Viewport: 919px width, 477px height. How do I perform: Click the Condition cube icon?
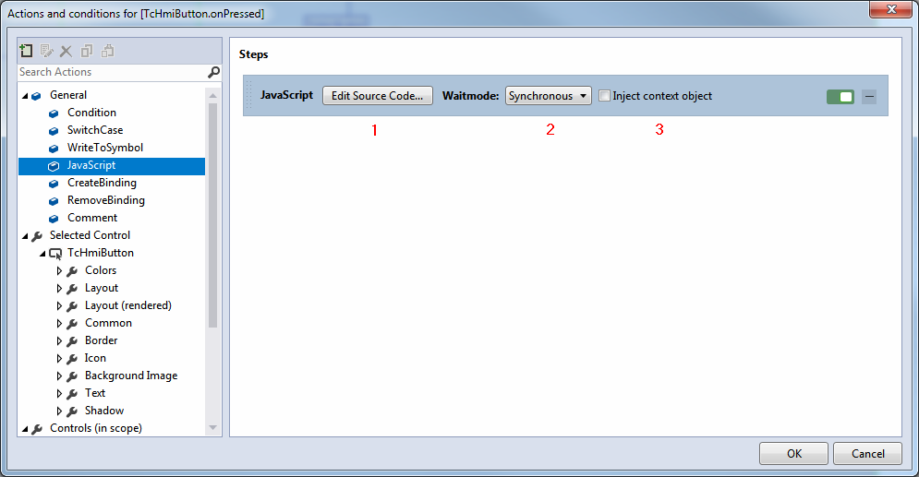click(54, 113)
